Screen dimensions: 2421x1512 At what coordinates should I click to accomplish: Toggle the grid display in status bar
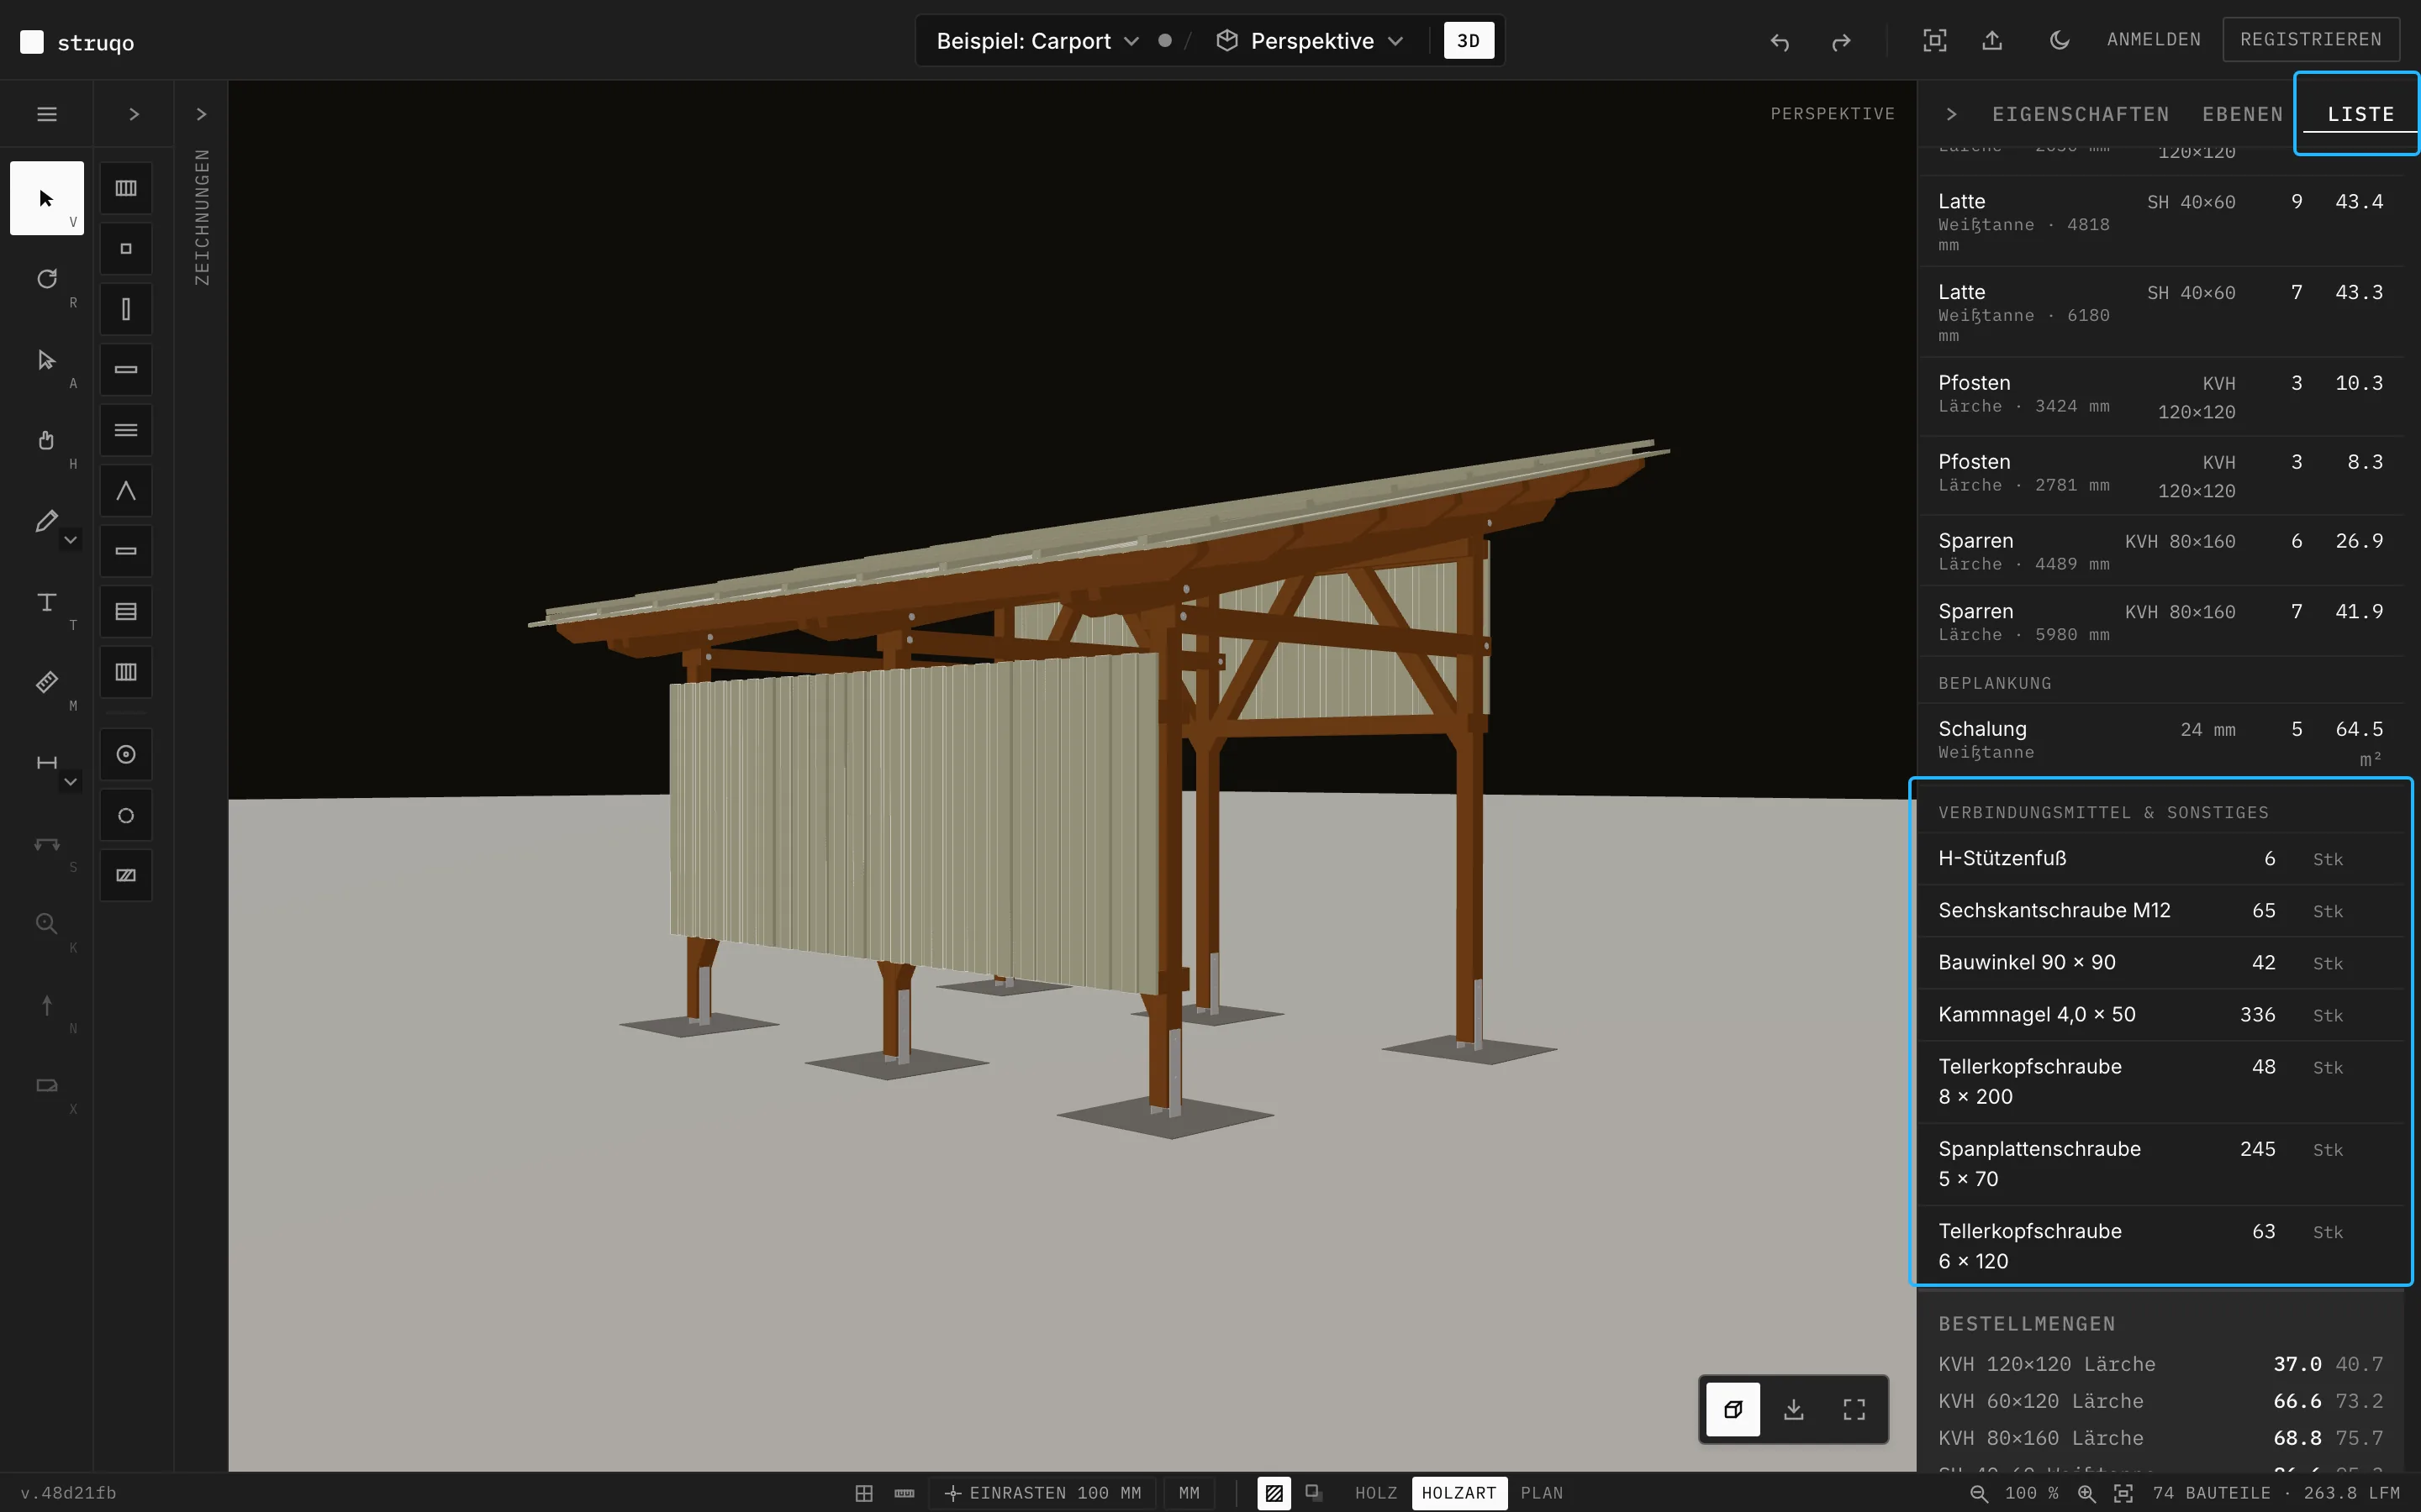[864, 1493]
